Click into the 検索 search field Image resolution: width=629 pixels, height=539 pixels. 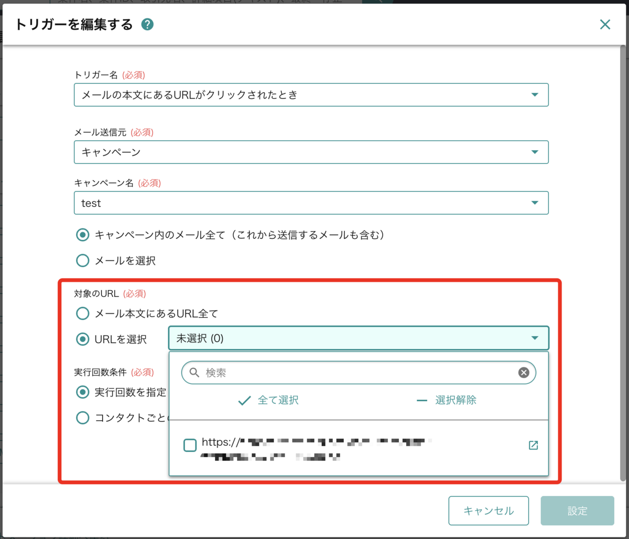(x=356, y=372)
